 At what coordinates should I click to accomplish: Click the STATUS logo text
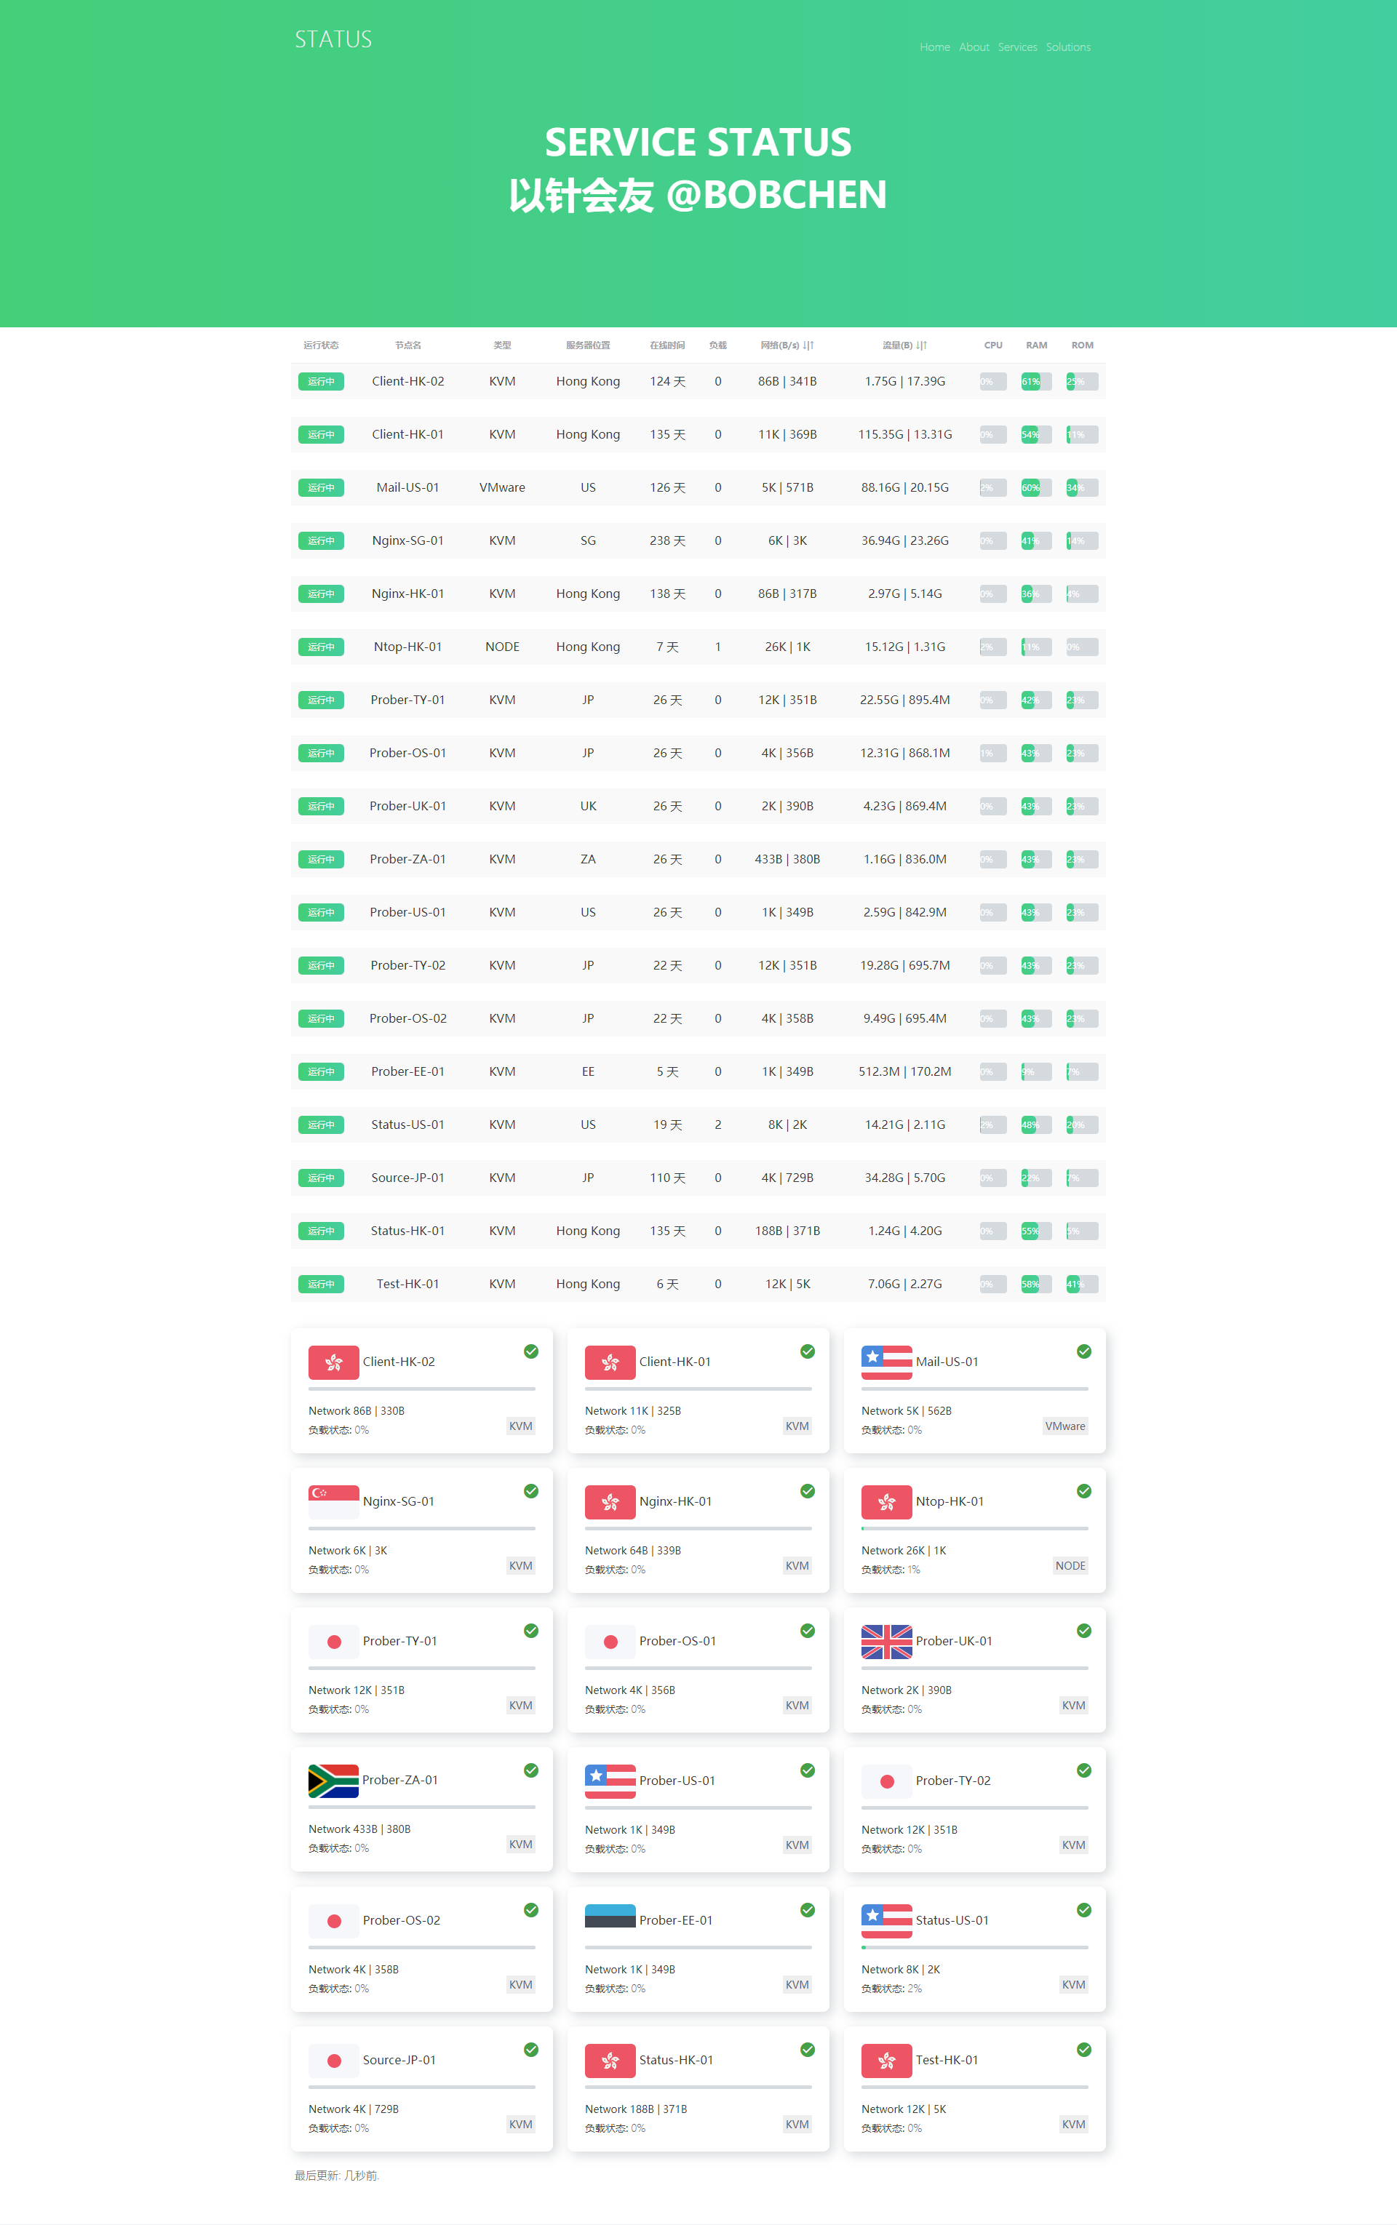[x=333, y=39]
